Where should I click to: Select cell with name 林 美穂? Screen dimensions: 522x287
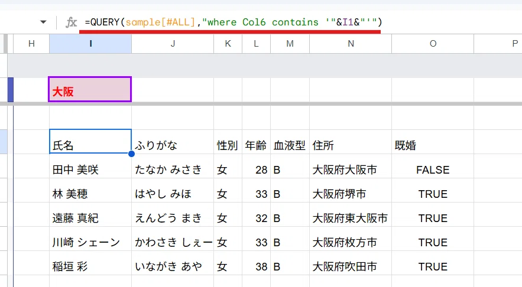(x=90, y=190)
